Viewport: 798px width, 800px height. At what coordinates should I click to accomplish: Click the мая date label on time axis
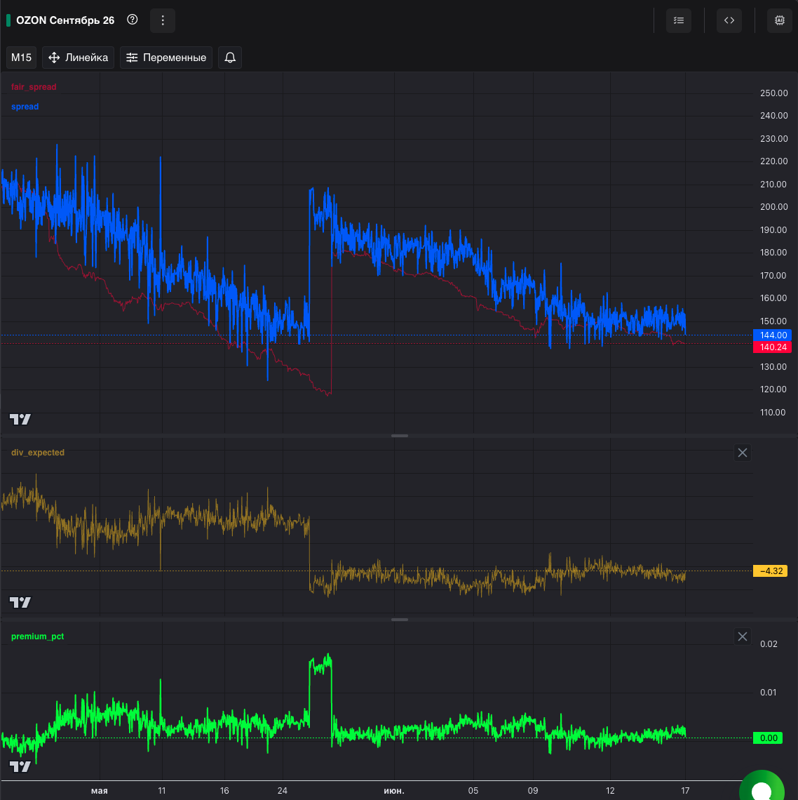coord(100,791)
